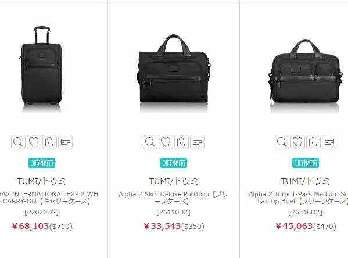Click card icon under the carry-on suitcase
Image resolution: width=348 pixels, height=258 pixels.
tap(66, 142)
